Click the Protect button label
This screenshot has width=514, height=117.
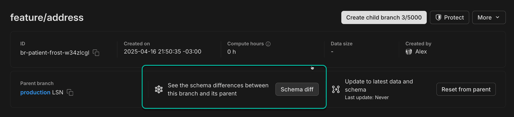point(454,18)
